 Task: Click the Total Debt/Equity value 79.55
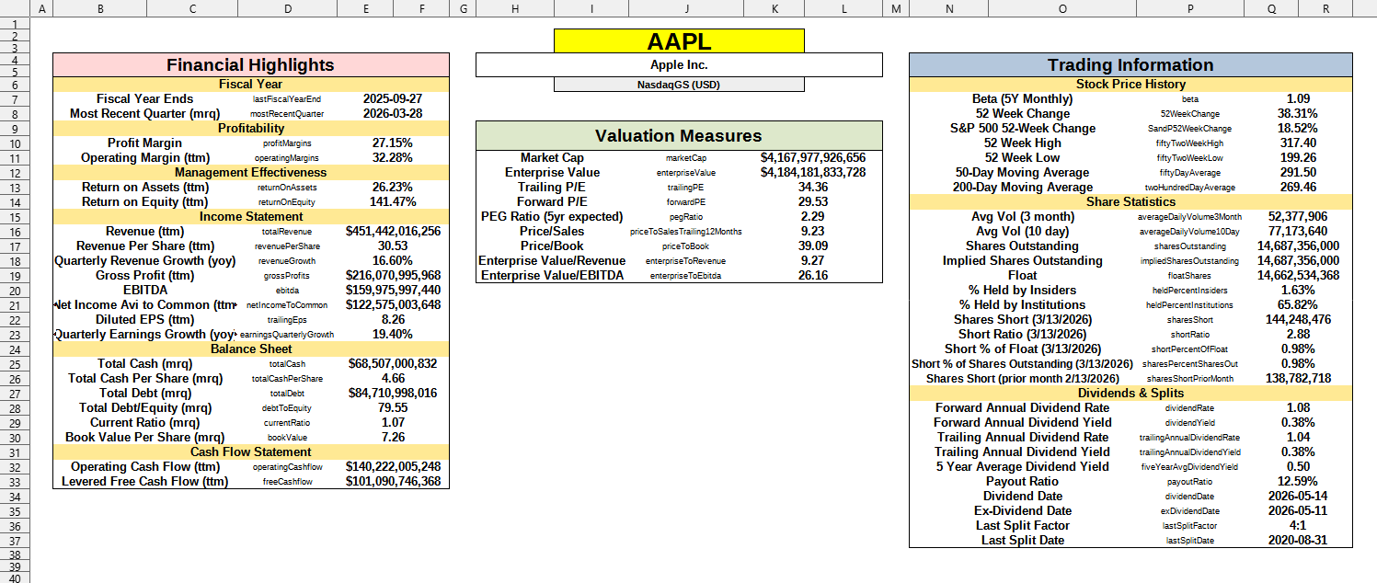(x=393, y=407)
